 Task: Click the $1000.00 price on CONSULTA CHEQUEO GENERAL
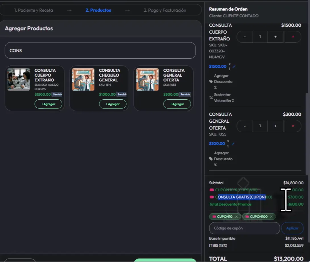tap(107, 95)
